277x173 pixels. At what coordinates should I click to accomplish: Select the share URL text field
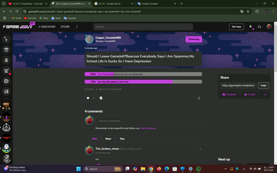pos(238,85)
